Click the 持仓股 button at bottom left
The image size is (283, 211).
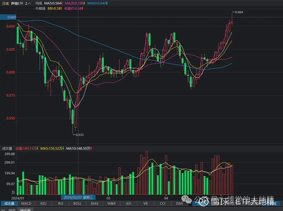(x=24, y=210)
